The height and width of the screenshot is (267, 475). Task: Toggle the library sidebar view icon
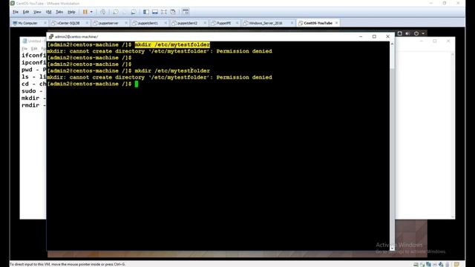pos(146,12)
